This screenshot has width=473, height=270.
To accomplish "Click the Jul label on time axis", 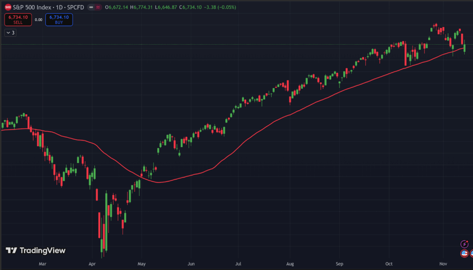I will (238, 264).
